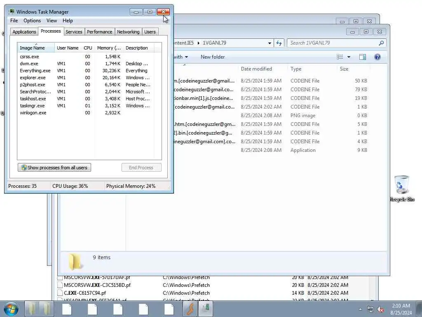Click New folder in Explorer toolbar
Screen dimensions: 422x317
point(213,57)
